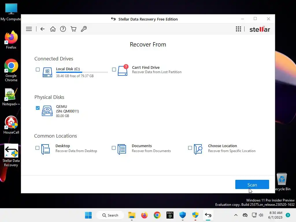Screen dimensions: 296x222
Task: Select the Notepad++ desktop shortcut
Action: coord(11,97)
